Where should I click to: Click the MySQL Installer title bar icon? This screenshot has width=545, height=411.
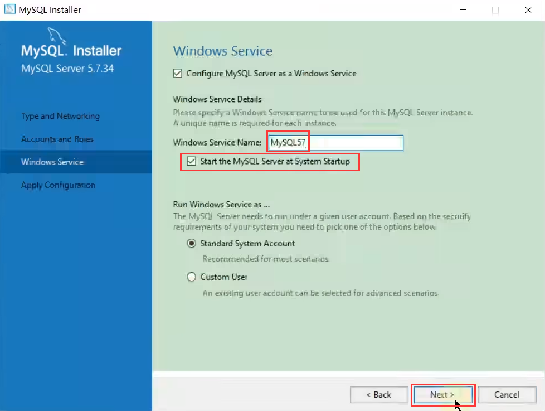point(9,9)
